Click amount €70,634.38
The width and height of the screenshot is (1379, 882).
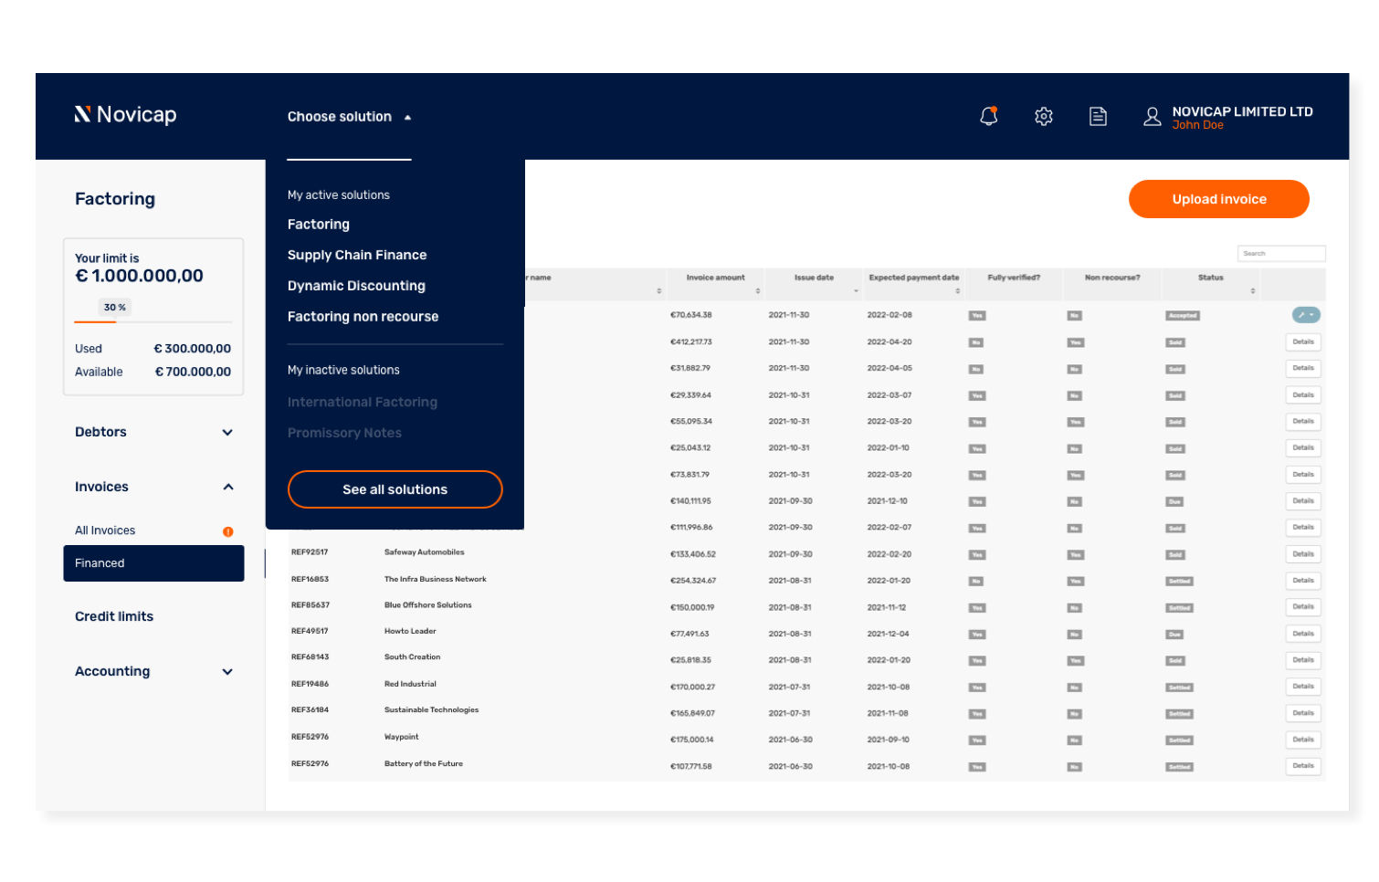(x=691, y=315)
